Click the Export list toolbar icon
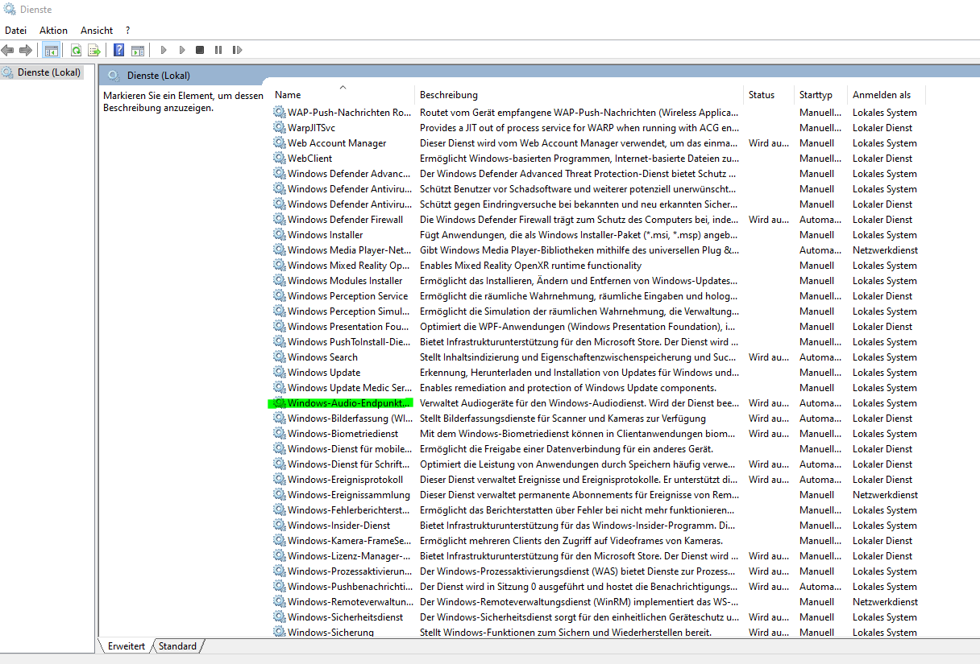This screenshot has width=980, height=664. (94, 50)
